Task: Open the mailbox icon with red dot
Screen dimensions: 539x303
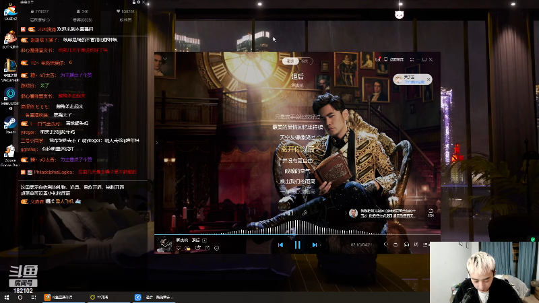Action: 378,59
